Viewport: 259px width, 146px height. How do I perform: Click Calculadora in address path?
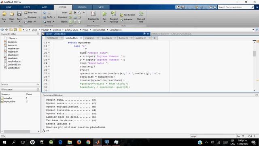(115, 30)
